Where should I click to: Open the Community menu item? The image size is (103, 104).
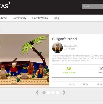[19, 18]
